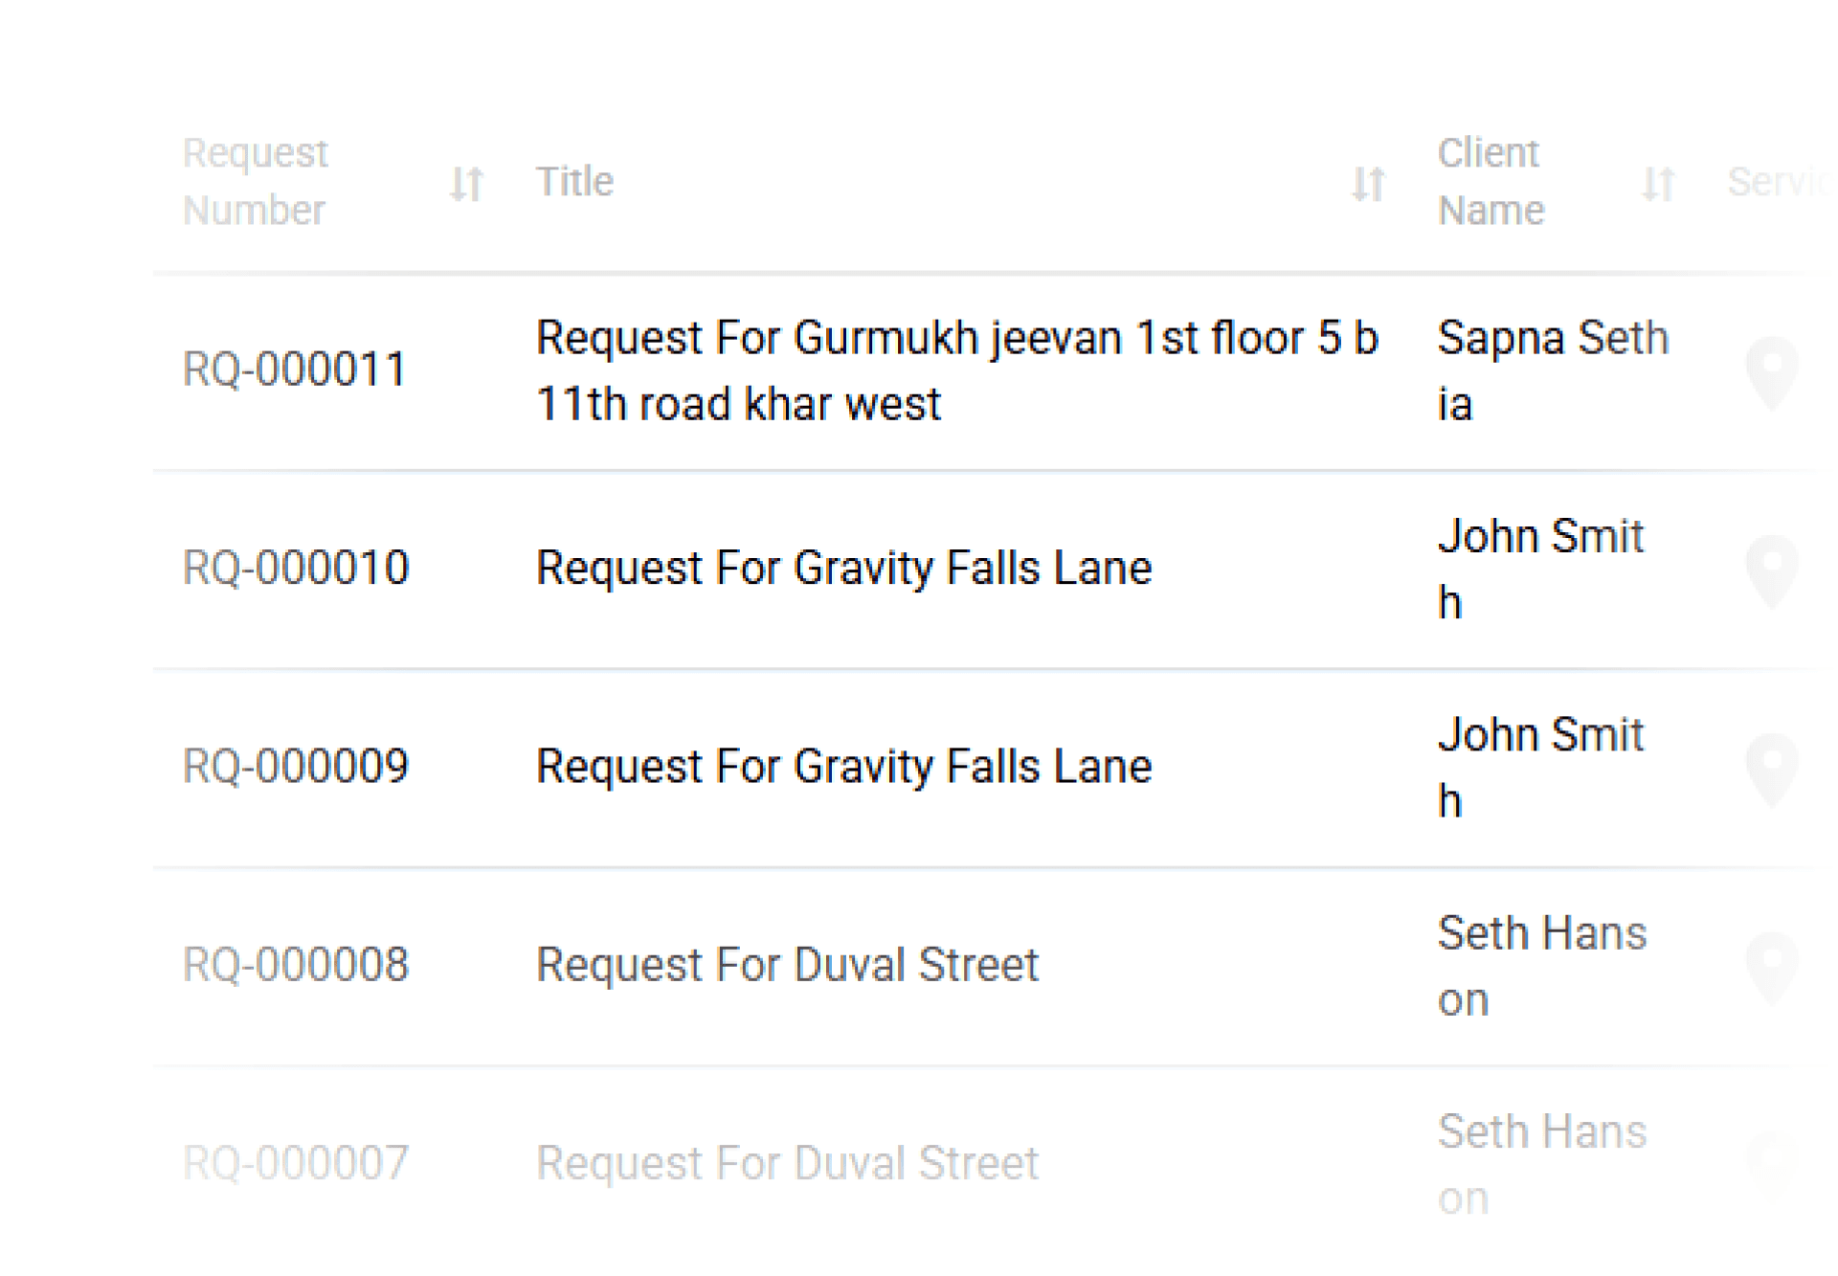Click client name Sapna Sethia
Screen dimensions: 1838x1276
pyautogui.click(x=1552, y=370)
